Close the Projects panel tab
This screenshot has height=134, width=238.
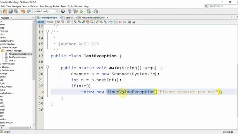tap(11, 18)
